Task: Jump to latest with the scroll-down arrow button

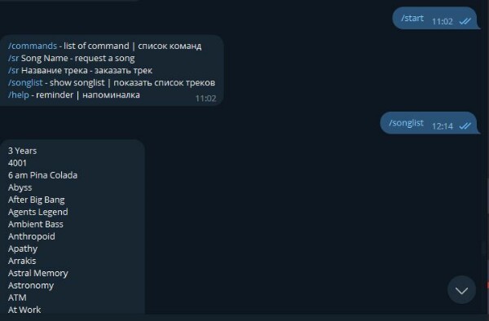Action: 461,290
